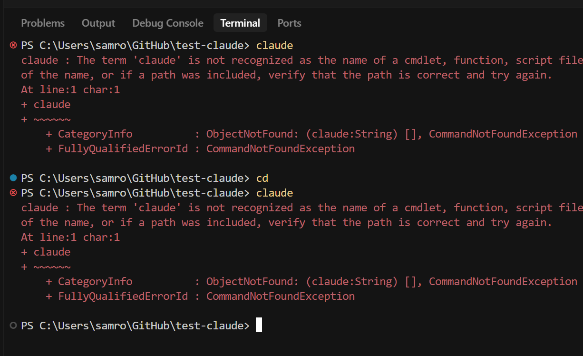Click the hollow gray circle at the current prompt

tap(13, 326)
